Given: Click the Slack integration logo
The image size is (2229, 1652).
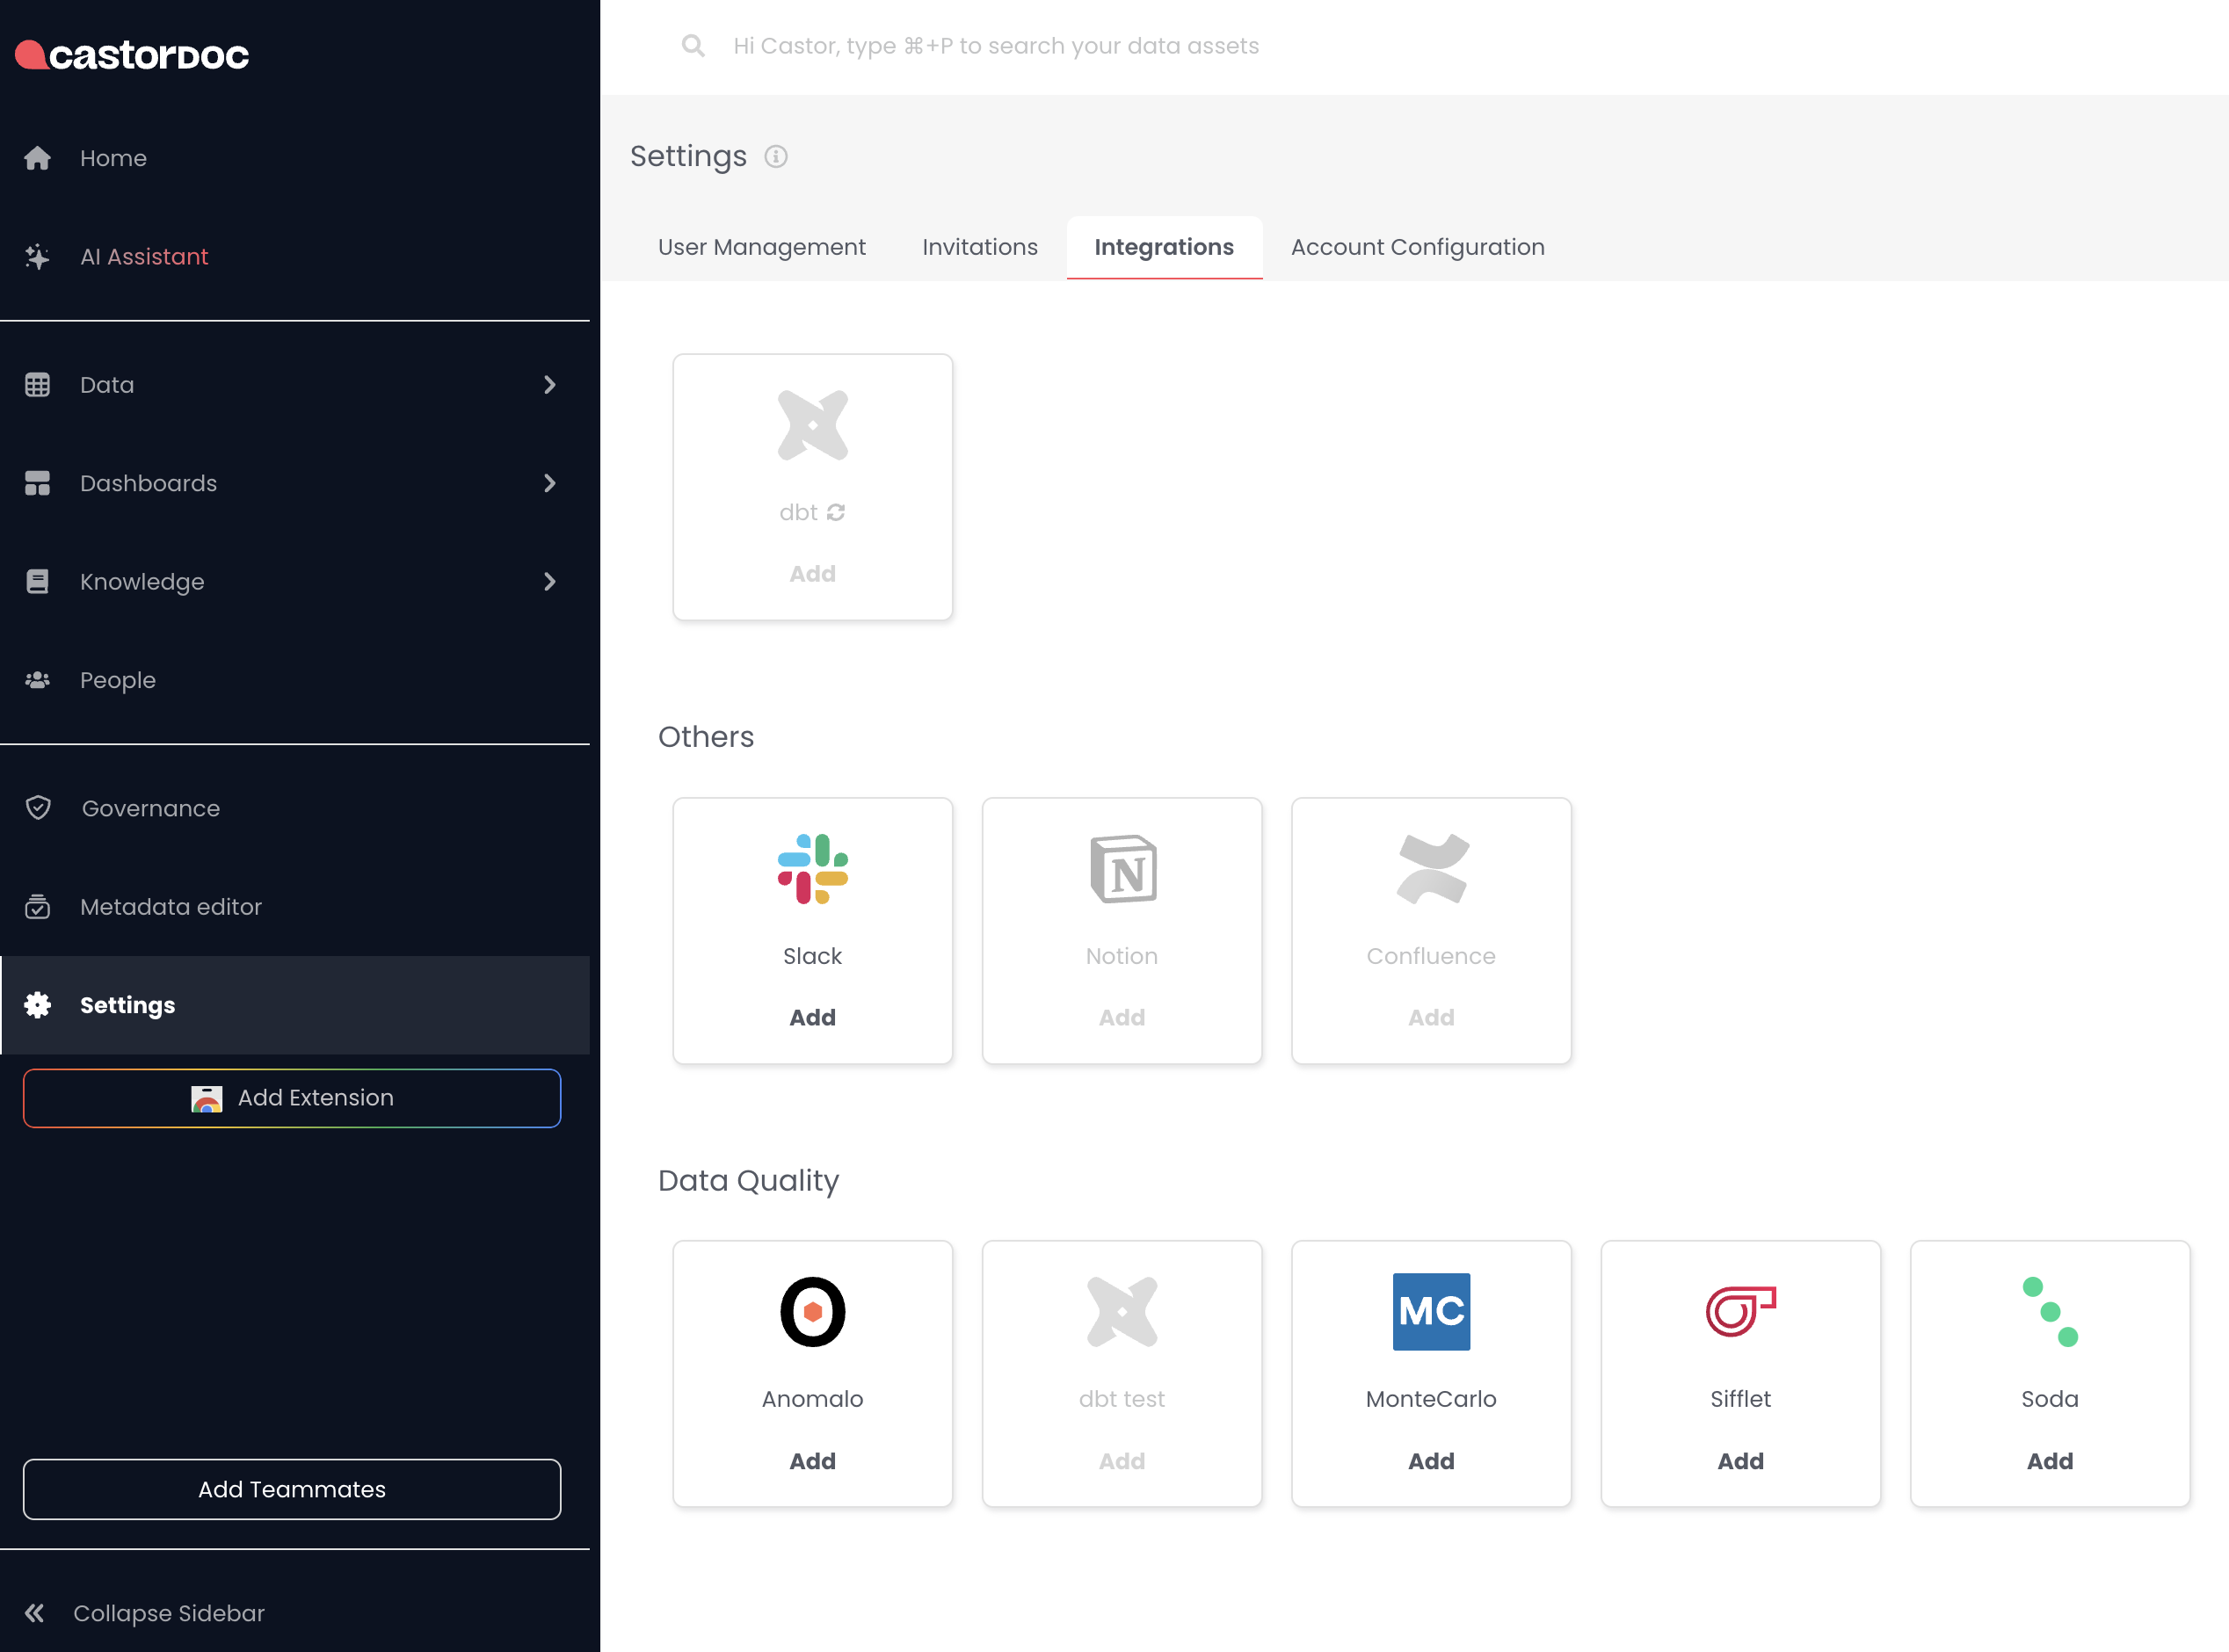Looking at the screenshot, I should coord(812,868).
